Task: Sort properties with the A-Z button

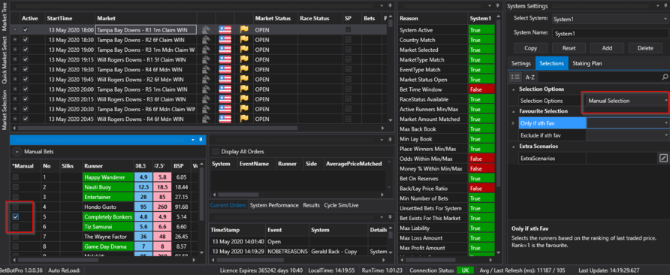Action: 530,77
